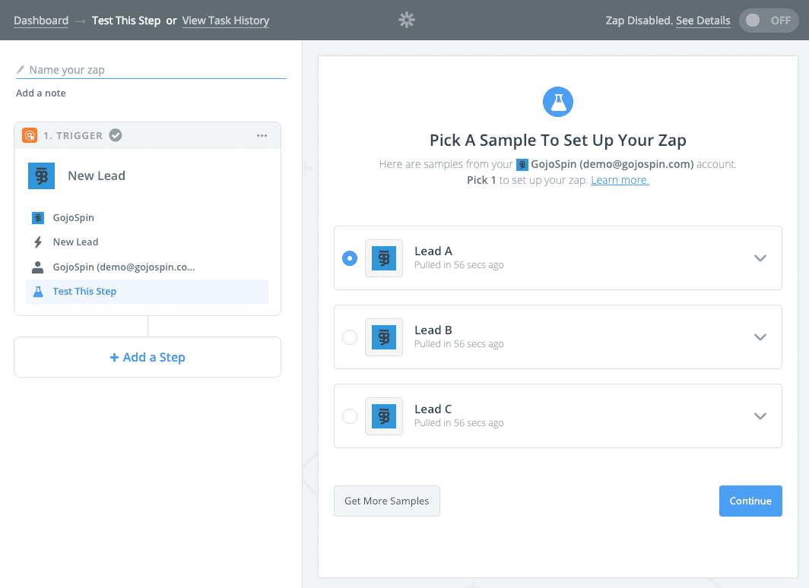Click the Lead C title text
The image size is (809, 588).
tap(433, 409)
